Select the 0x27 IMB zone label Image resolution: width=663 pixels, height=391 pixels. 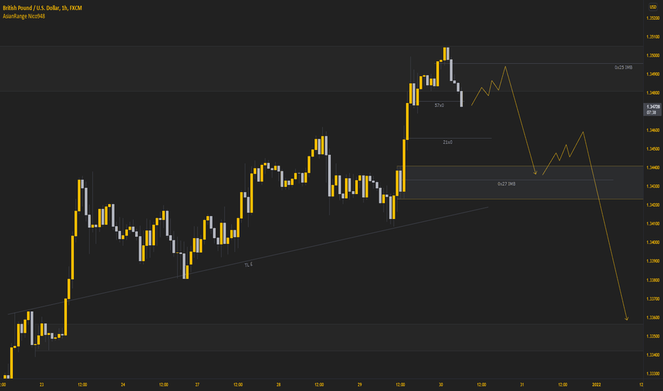pos(506,184)
